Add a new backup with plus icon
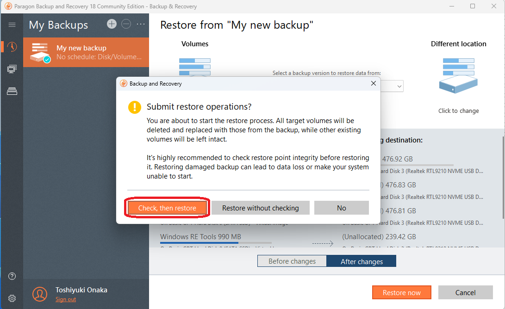 [x=112, y=24]
